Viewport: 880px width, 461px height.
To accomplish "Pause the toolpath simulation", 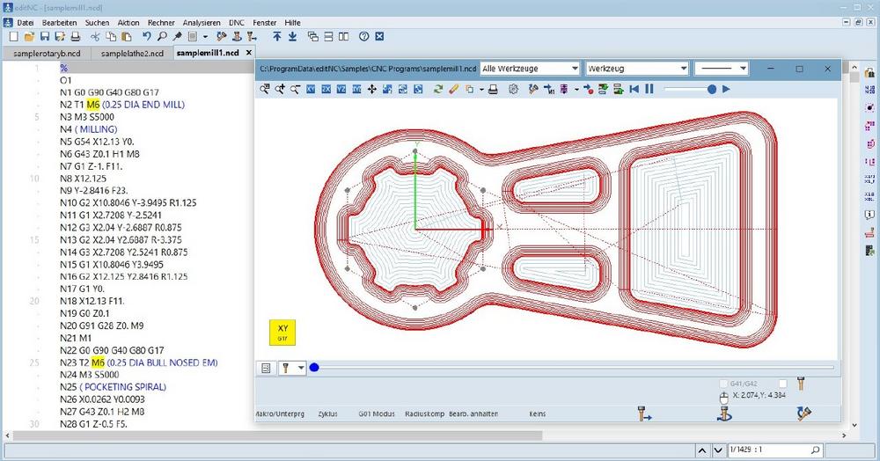I will [649, 89].
